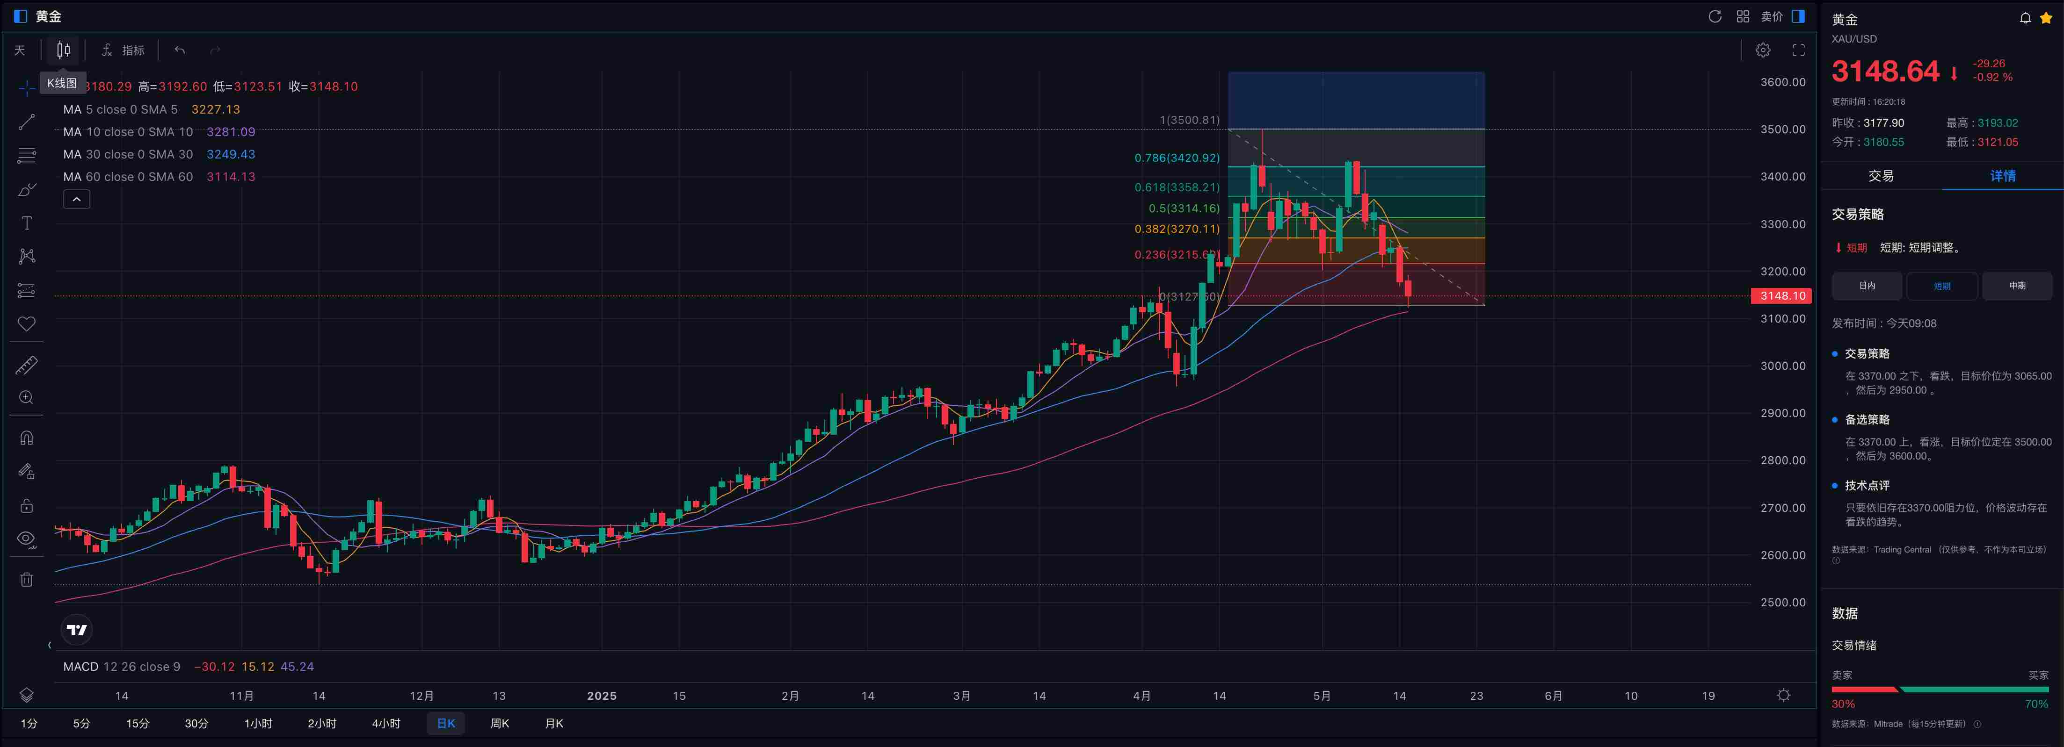Open the ruler measure tool
The width and height of the screenshot is (2064, 747).
[27, 364]
